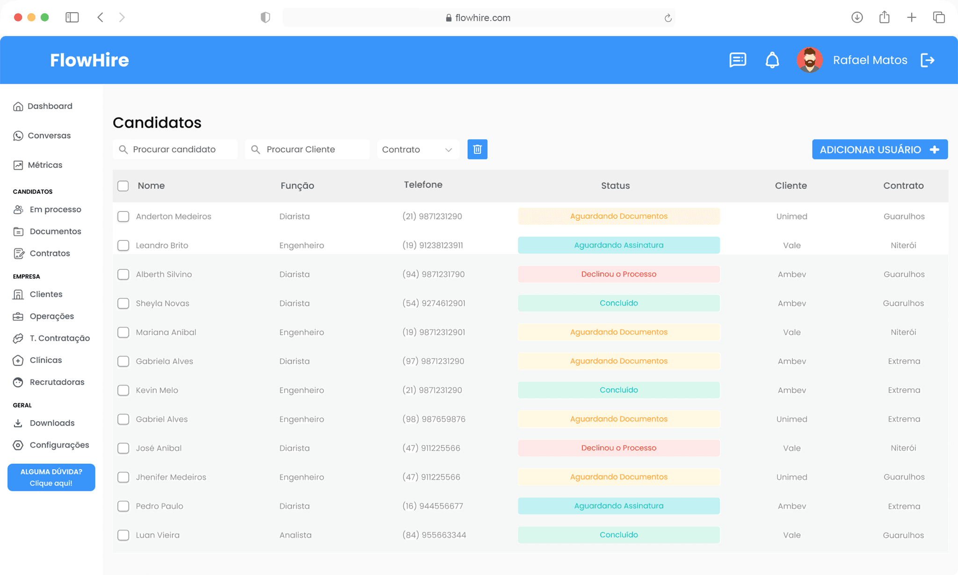The width and height of the screenshot is (958, 575).
Task: Click the Procurar candidato search field
Action: (175, 149)
